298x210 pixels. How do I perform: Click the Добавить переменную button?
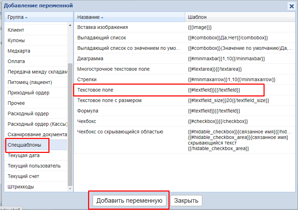tap(130, 201)
